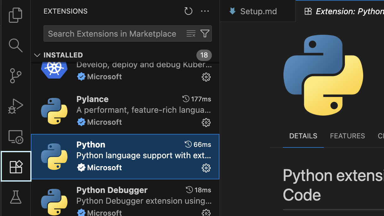Open filter options for extension search
This screenshot has width=384, height=216.
[205, 33]
